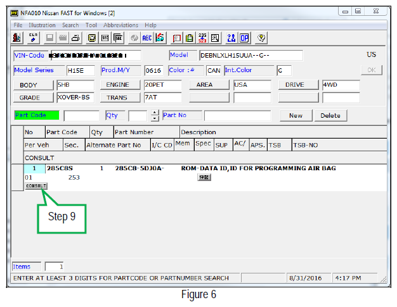Screen dimensions: 397x307
Task: Click the OP options toolbar icon
Action: tap(244, 38)
